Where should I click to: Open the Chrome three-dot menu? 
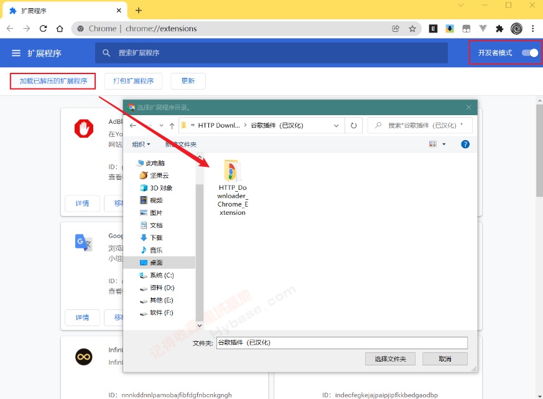[x=532, y=29]
